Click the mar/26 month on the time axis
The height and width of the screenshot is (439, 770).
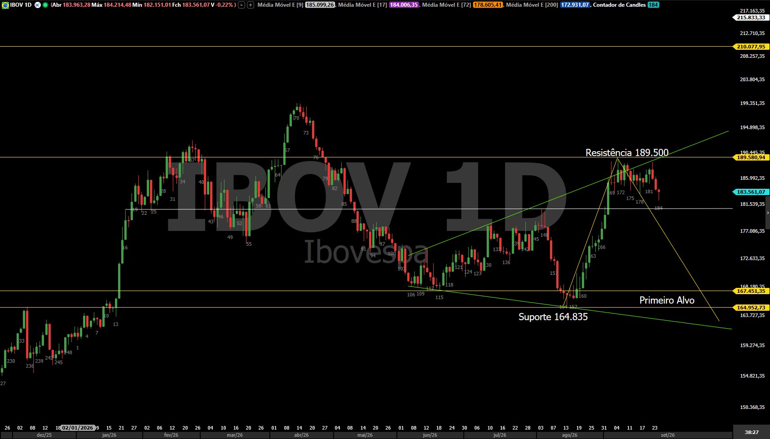coord(235,435)
